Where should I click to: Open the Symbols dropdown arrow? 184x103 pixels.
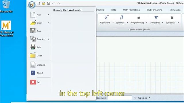127,22
